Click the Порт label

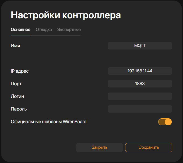(16, 84)
